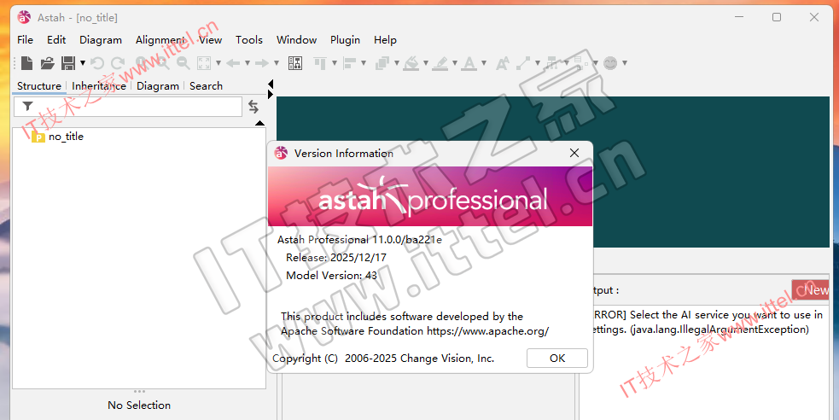Open the Diagram menu
The width and height of the screenshot is (839, 420).
click(101, 40)
